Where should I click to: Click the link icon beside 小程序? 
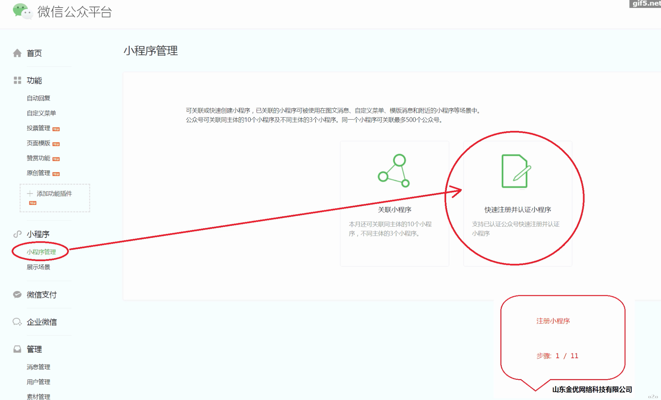(17, 234)
